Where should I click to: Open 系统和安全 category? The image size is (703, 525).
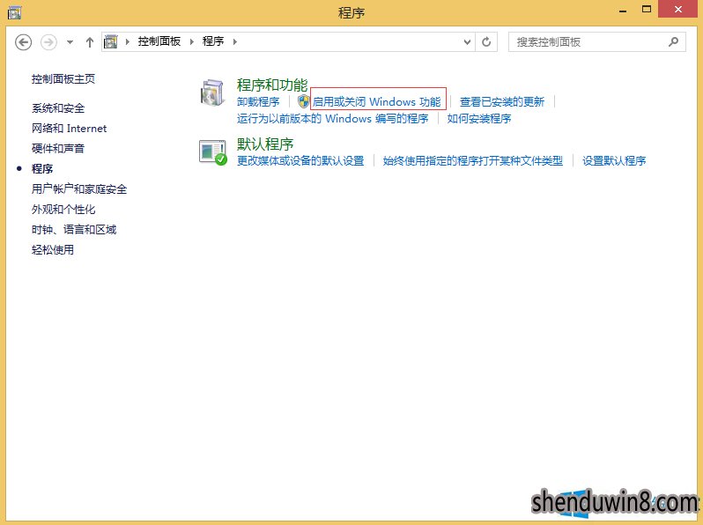tap(58, 108)
